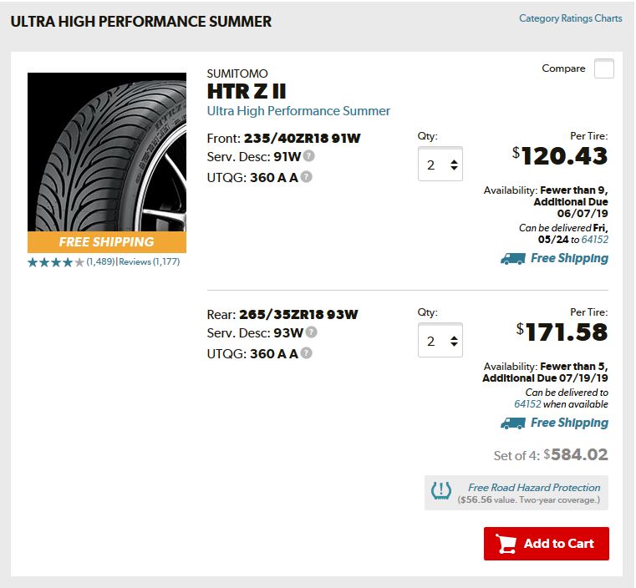Image resolution: width=636 pixels, height=588 pixels.
Task: Click help icon beside Serv. Desc 93W
Action: tap(312, 332)
